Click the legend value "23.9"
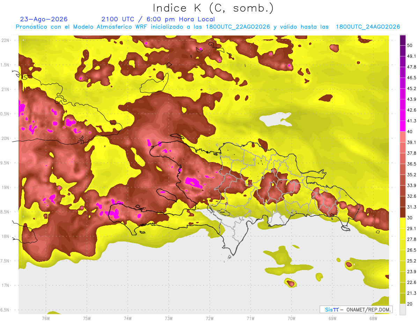The width and height of the screenshot is (419, 323). click(411, 272)
